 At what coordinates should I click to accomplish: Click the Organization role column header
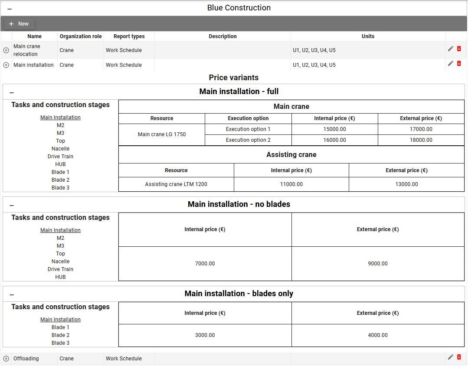tap(81, 36)
